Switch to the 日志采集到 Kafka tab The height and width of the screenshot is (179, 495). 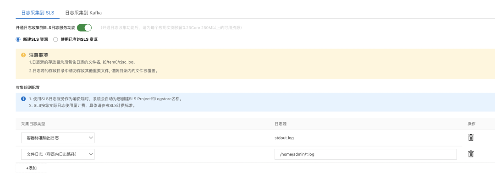pos(83,13)
